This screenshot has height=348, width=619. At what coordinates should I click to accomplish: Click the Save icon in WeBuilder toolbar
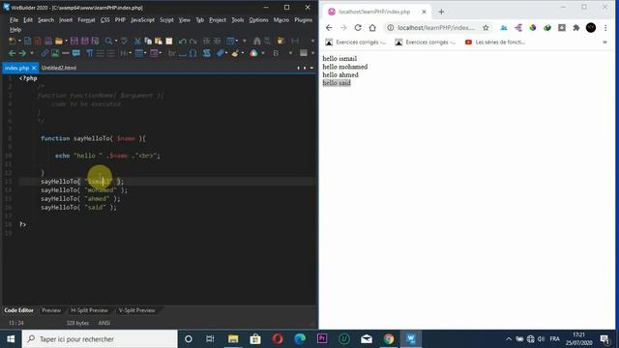[x=74, y=41]
